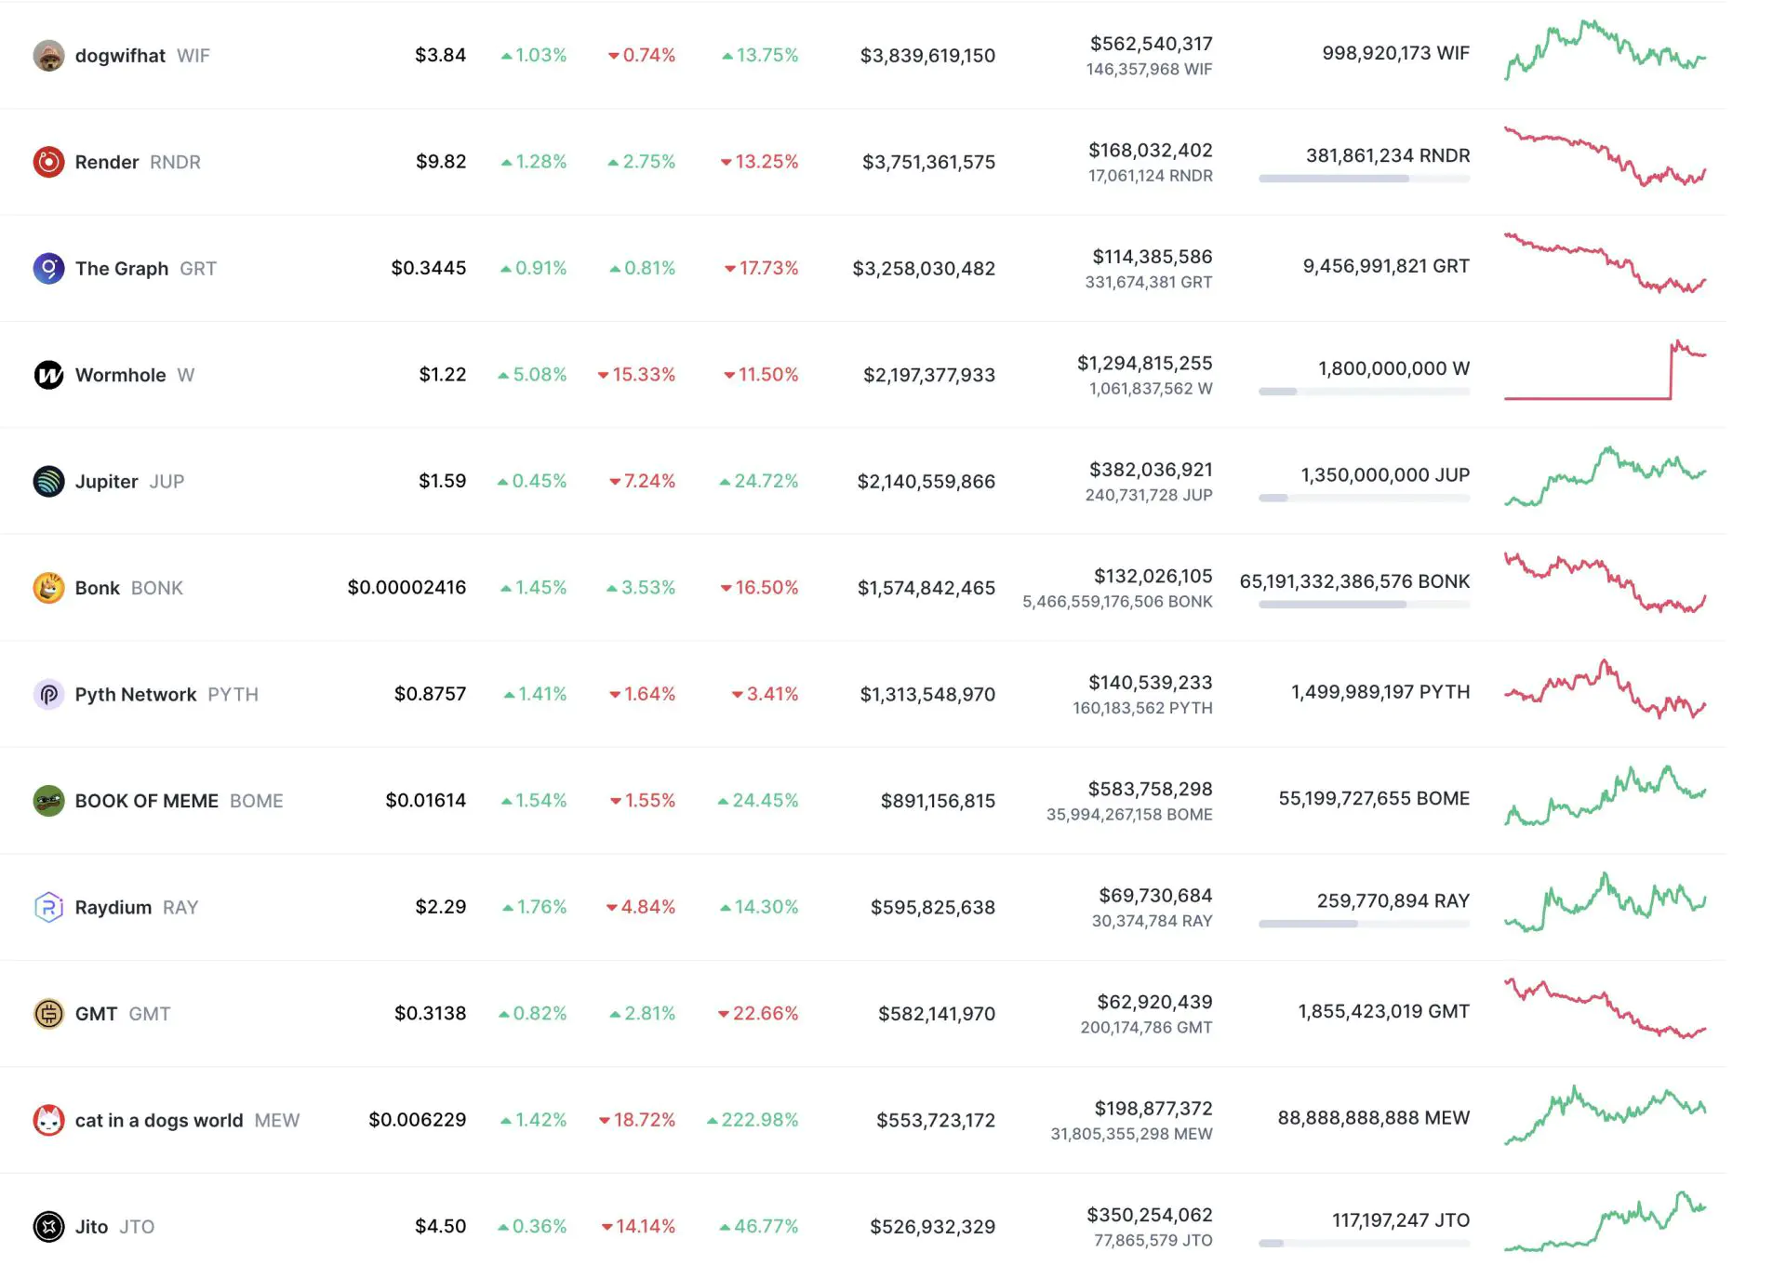
Task: Open the Jupiter JUP coin page
Action: [x=106, y=482]
